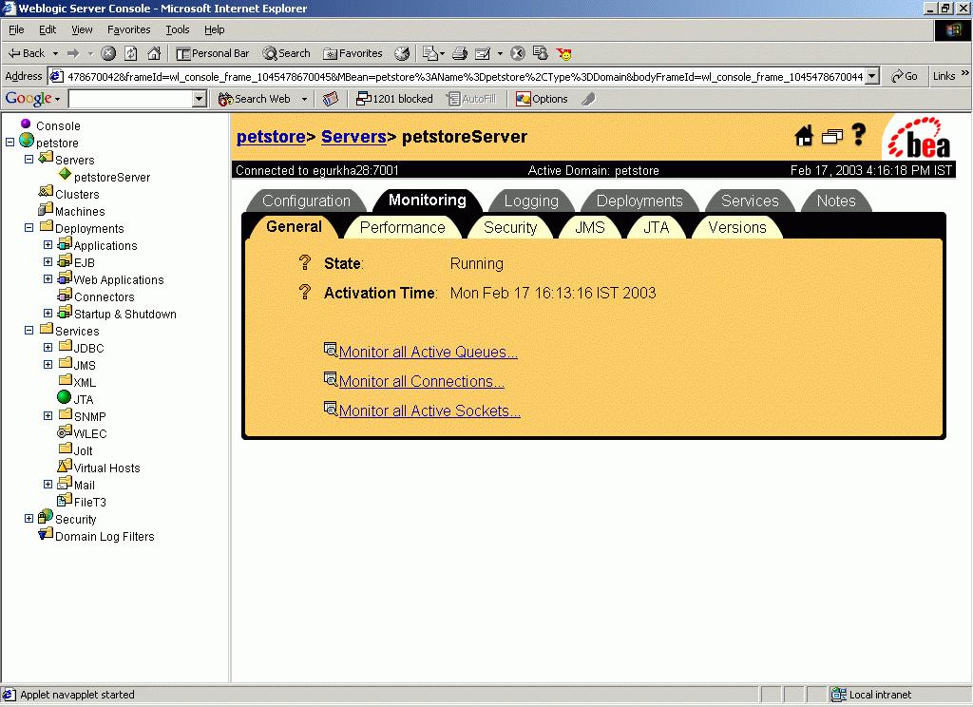Select the JMS monitoring sub-tab
The height and width of the screenshot is (707, 973).
589,227
